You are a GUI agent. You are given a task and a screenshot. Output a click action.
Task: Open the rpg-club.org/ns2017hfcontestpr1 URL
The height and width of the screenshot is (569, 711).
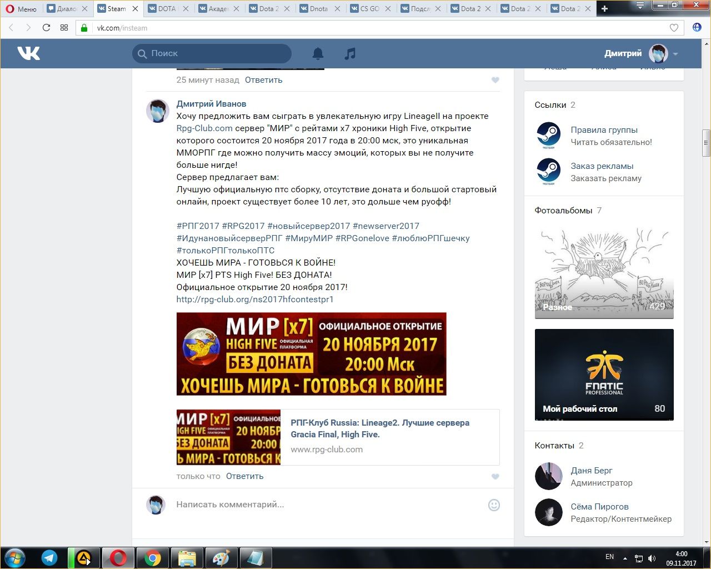[x=255, y=300]
